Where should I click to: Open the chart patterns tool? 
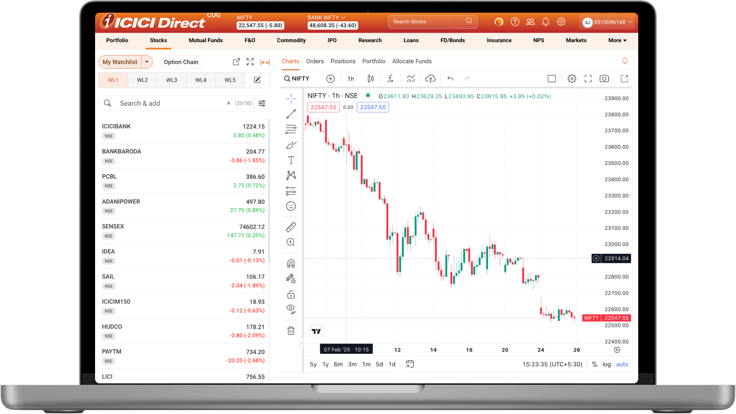click(x=291, y=175)
